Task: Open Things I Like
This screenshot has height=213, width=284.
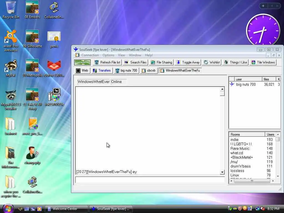Action: [x=235, y=62]
